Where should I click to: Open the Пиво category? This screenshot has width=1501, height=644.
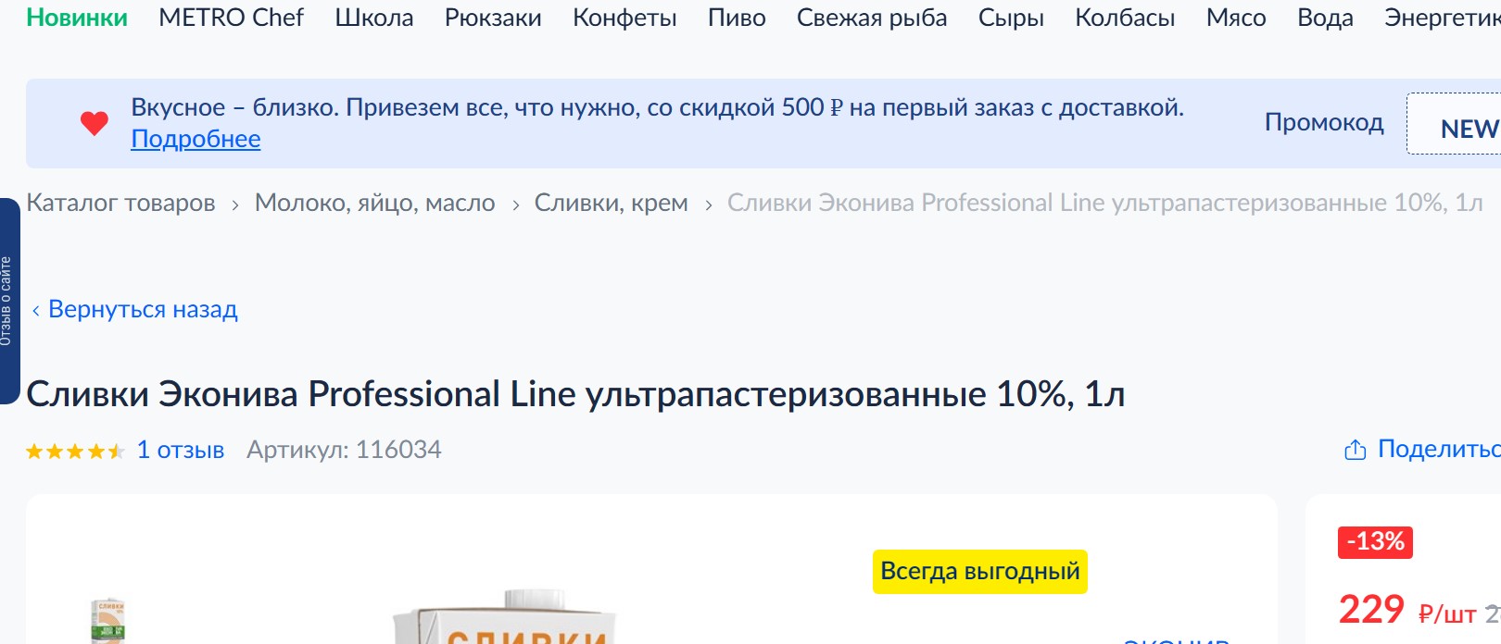tap(737, 18)
